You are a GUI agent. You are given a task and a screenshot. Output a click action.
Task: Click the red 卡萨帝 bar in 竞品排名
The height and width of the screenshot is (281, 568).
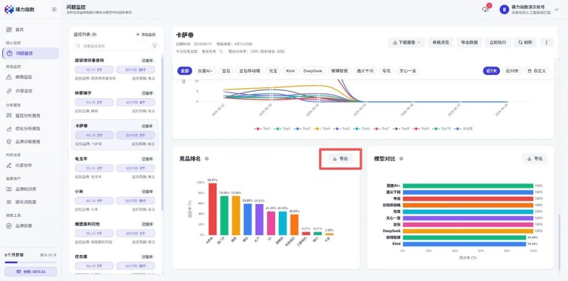coord(212,209)
